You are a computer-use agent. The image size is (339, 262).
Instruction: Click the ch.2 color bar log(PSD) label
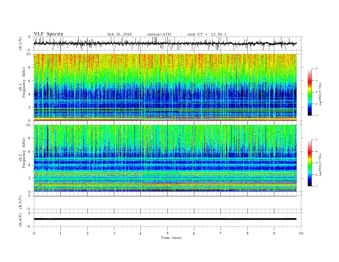[x=321, y=165]
